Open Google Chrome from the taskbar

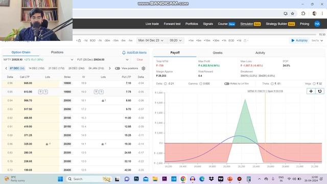(183, 179)
